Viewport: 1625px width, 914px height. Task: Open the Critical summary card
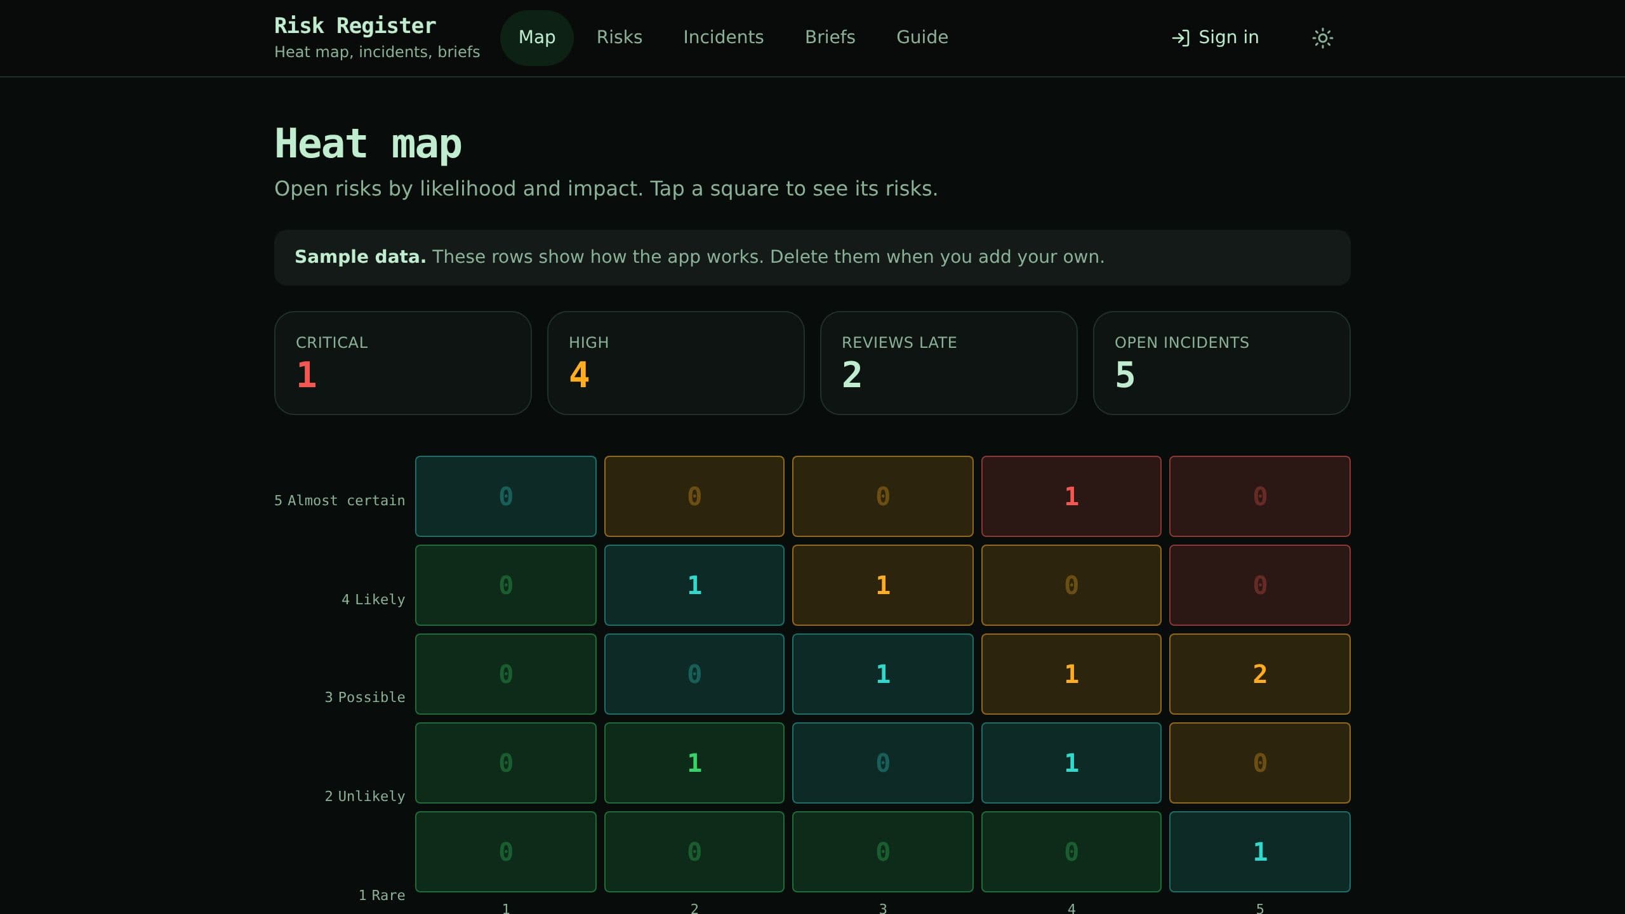pos(402,363)
